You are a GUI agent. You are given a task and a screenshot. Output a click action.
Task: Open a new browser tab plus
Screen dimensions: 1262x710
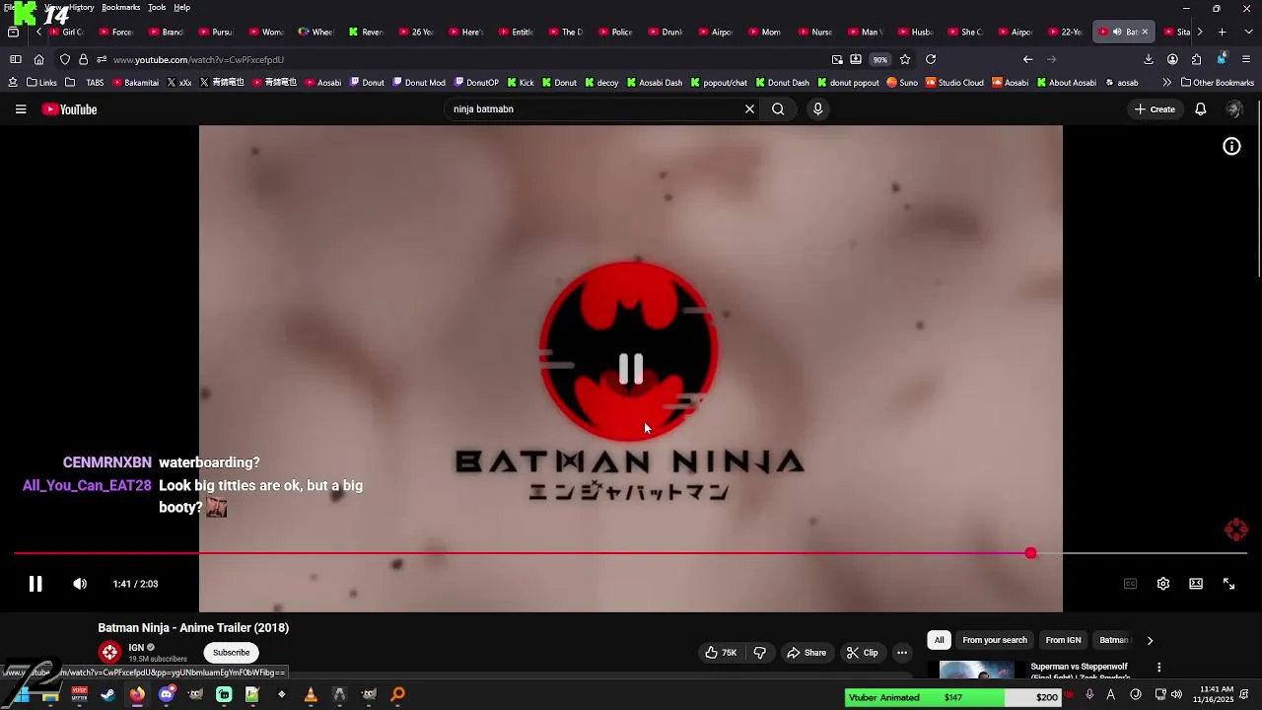coord(1222,32)
